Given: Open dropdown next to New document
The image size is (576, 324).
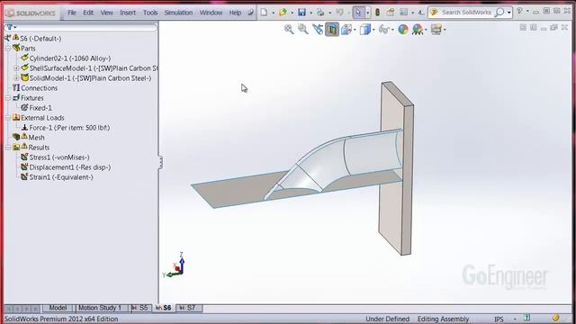Looking at the screenshot, I should coord(273,13).
